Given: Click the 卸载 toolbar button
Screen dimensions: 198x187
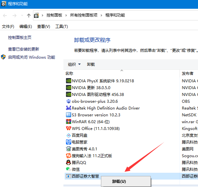Looking at the screenshot, I should click(x=91, y=64).
